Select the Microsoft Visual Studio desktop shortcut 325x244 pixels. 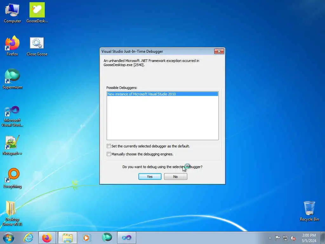[x=12, y=116]
